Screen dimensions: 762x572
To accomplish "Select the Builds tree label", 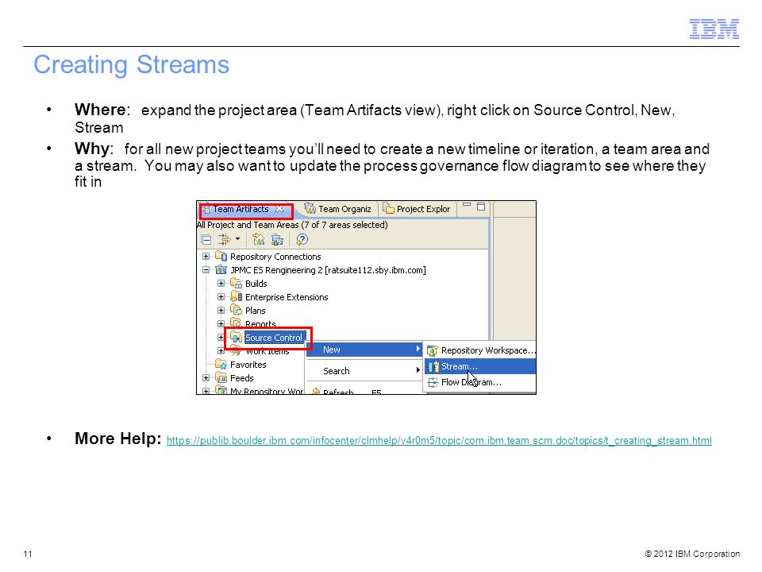I will pos(256,284).
